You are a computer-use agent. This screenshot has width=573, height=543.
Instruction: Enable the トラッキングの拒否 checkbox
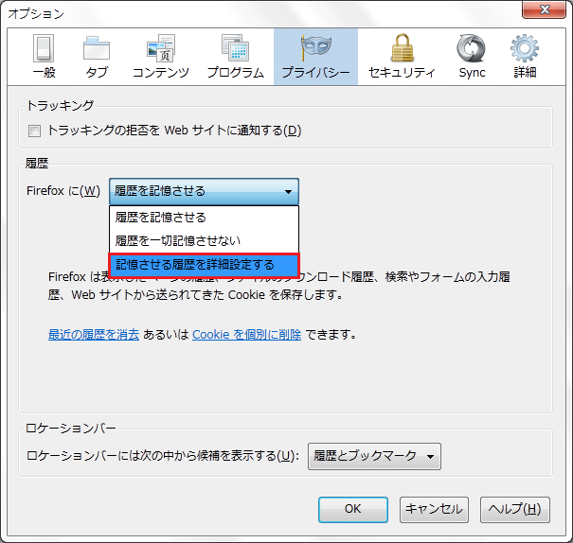[35, 131]
